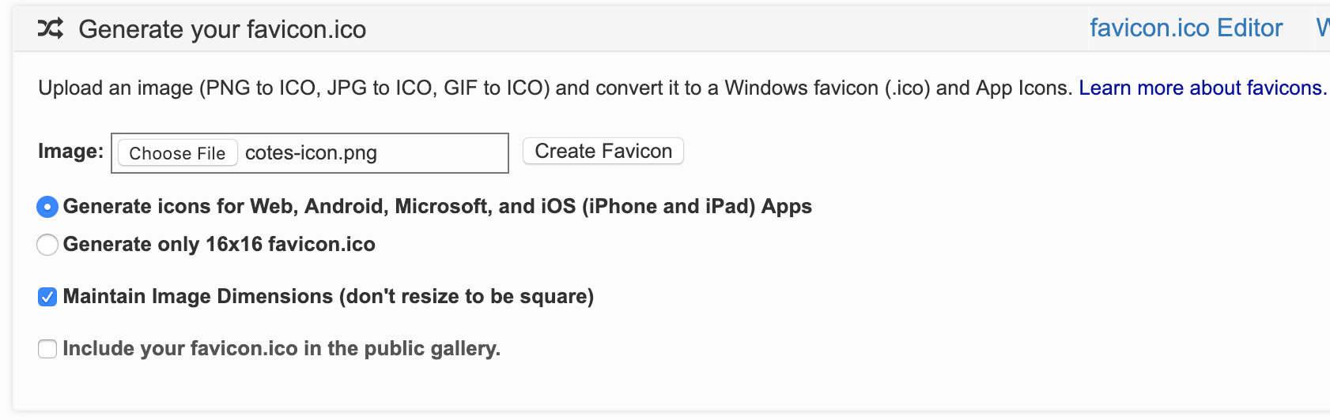Select the Web, Android, Microsoft, iOS icons radio button
The width and height of the screenshot is (1330, 420).
(x=47, y=207)
